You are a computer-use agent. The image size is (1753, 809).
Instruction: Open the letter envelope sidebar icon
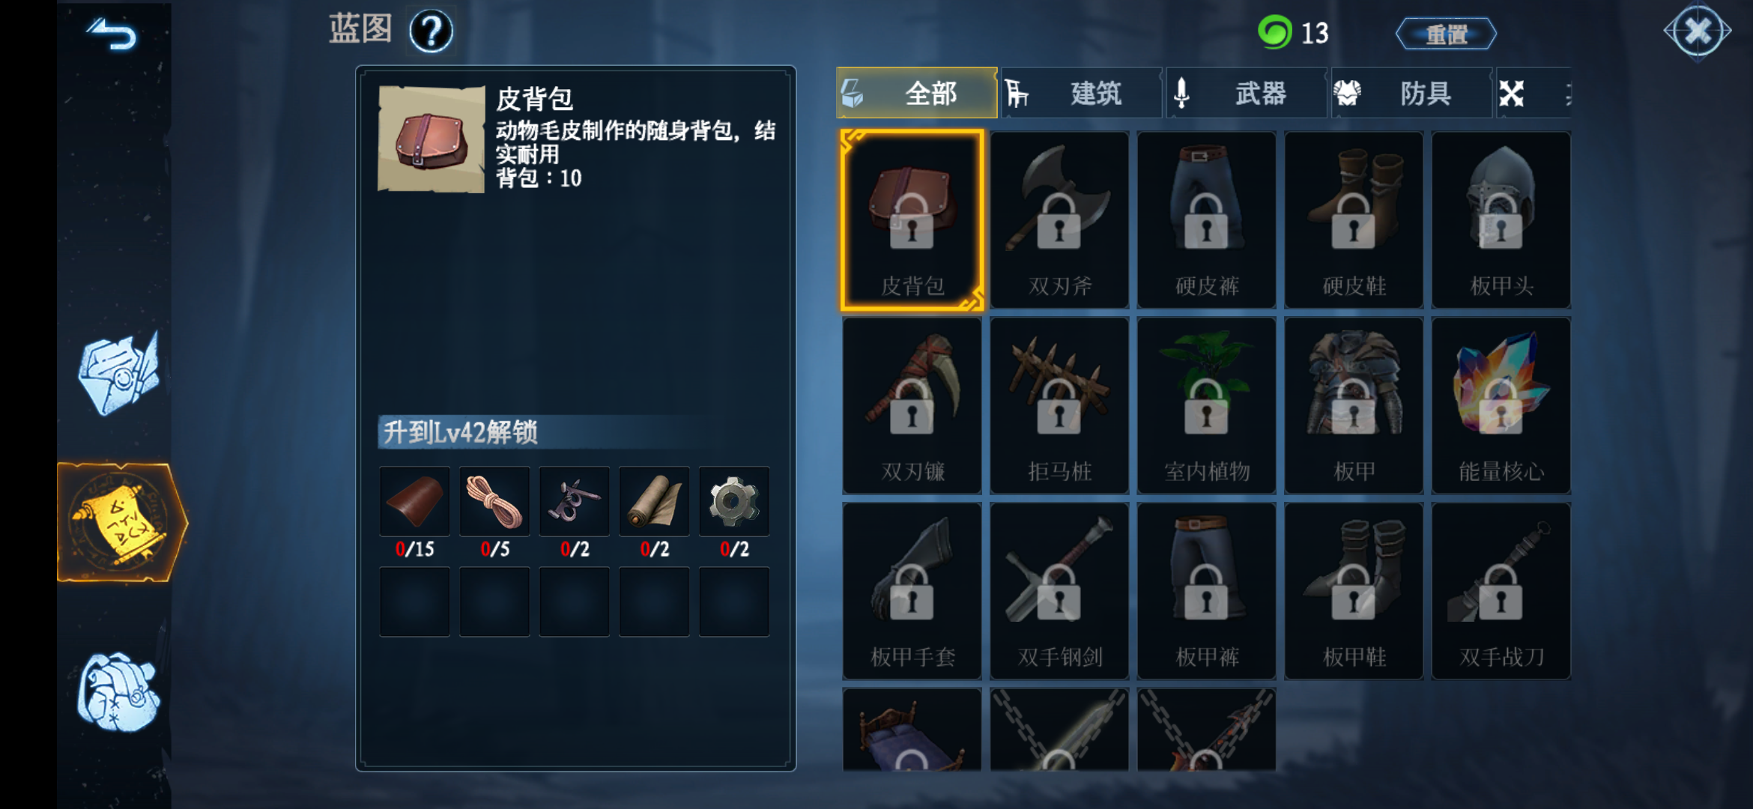pyautogui.click(x=118, y=374)
